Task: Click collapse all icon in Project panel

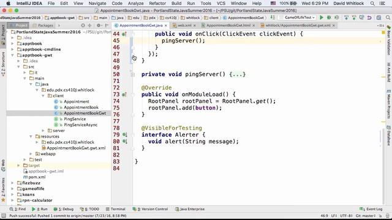Action: [89, 26]
